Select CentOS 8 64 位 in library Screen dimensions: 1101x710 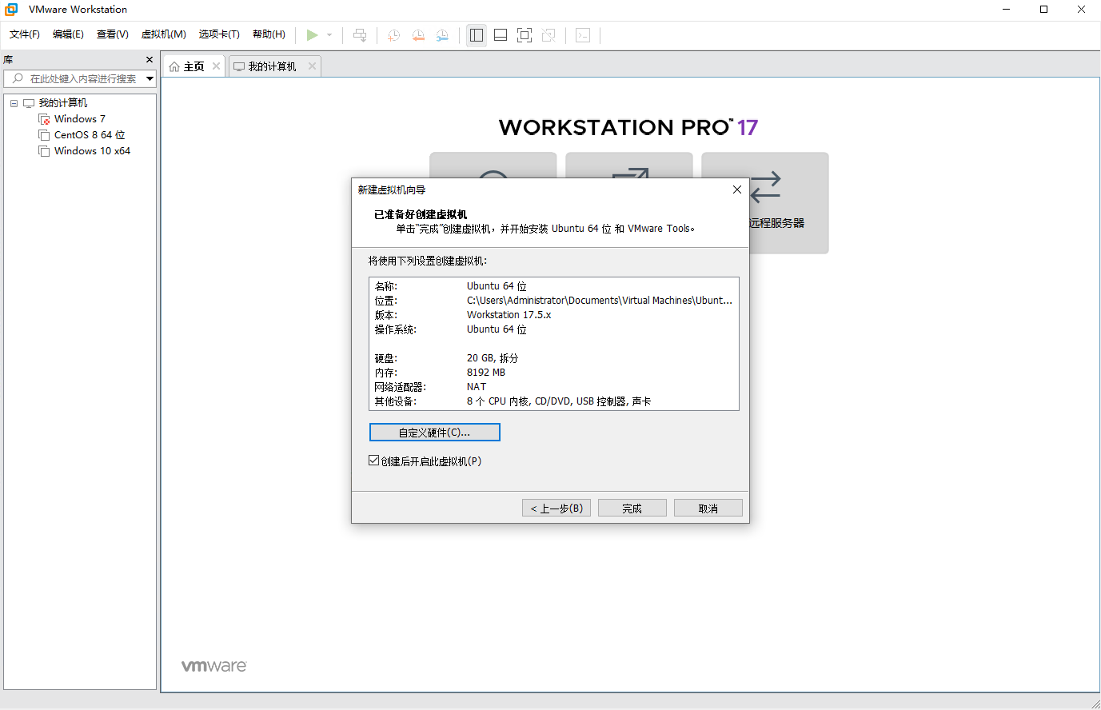(90, 135)
